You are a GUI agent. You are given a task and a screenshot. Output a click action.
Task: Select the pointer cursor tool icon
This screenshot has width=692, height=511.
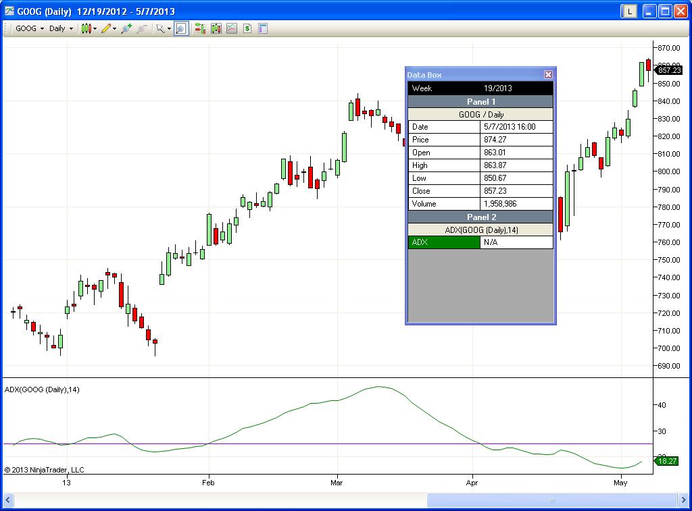point(161,28)
